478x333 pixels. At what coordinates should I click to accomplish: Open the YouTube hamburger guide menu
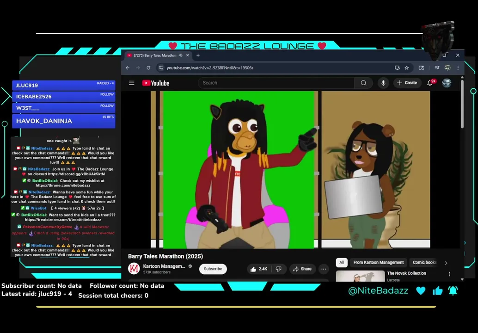coord(131,83)
